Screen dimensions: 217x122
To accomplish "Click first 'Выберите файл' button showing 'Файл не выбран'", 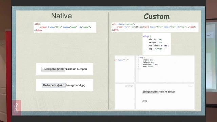I will 53,69.
